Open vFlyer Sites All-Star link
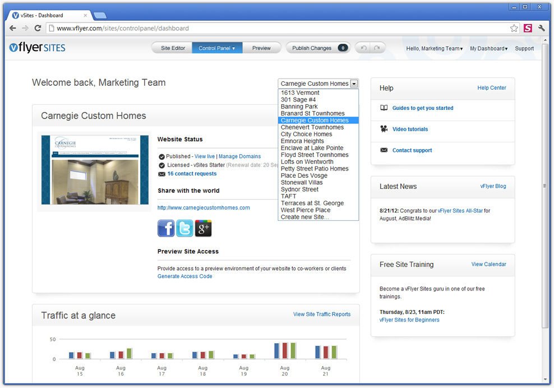 (460, 211)
